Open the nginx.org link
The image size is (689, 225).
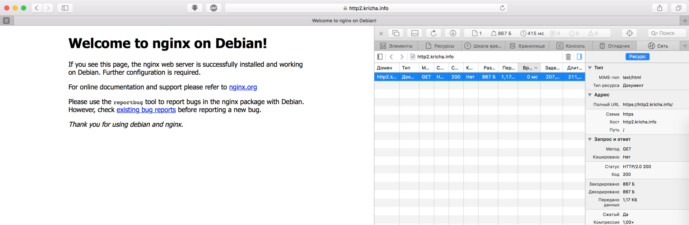click(243, 87)
